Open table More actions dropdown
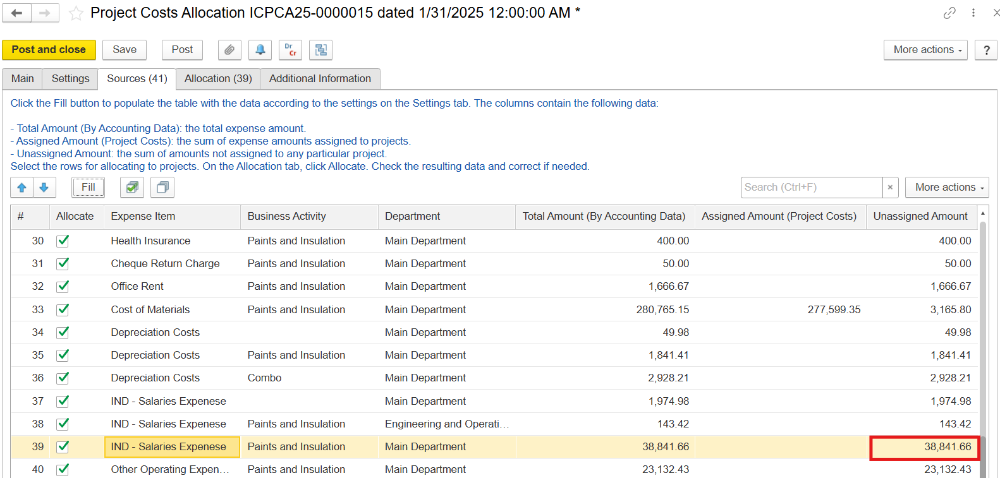 point(946,188)
